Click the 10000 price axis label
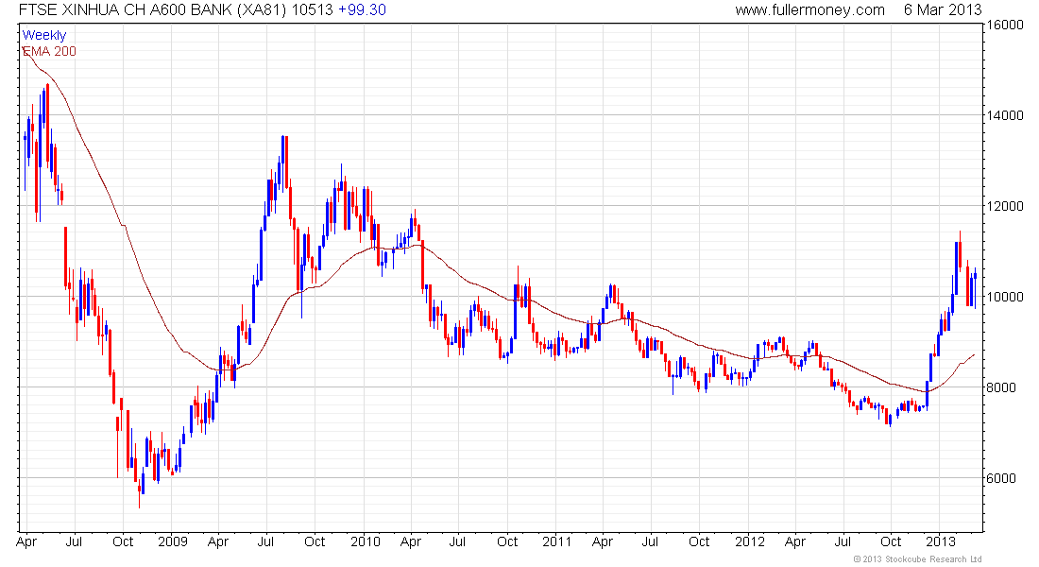Image resolution: width=1039 pixels, height=567 pixels. [1005, 297]
